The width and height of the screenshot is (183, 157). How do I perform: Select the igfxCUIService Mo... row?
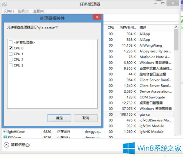coord(139,120)
